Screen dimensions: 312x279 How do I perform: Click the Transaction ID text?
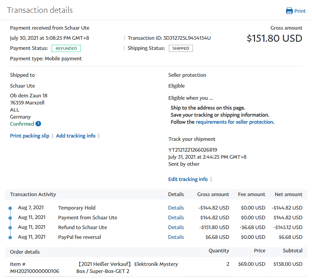point(169,38)
